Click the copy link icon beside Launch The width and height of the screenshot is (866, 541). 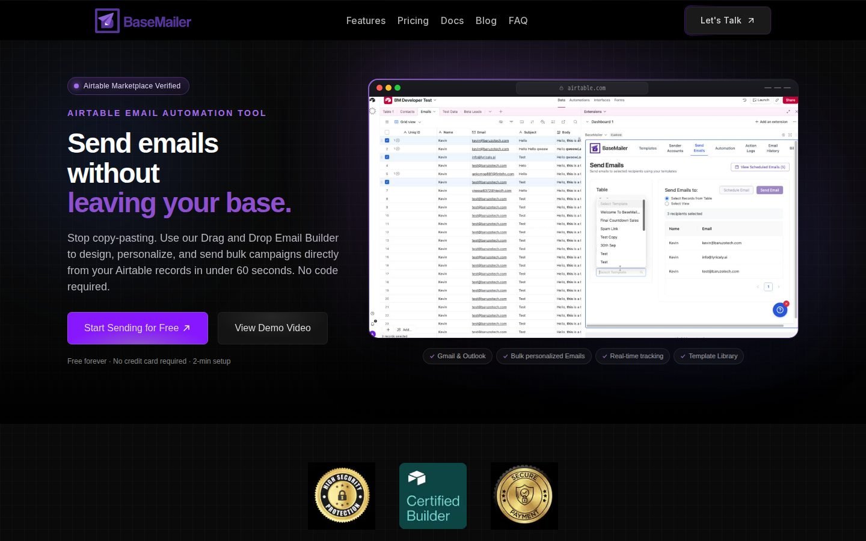[777, 100]
